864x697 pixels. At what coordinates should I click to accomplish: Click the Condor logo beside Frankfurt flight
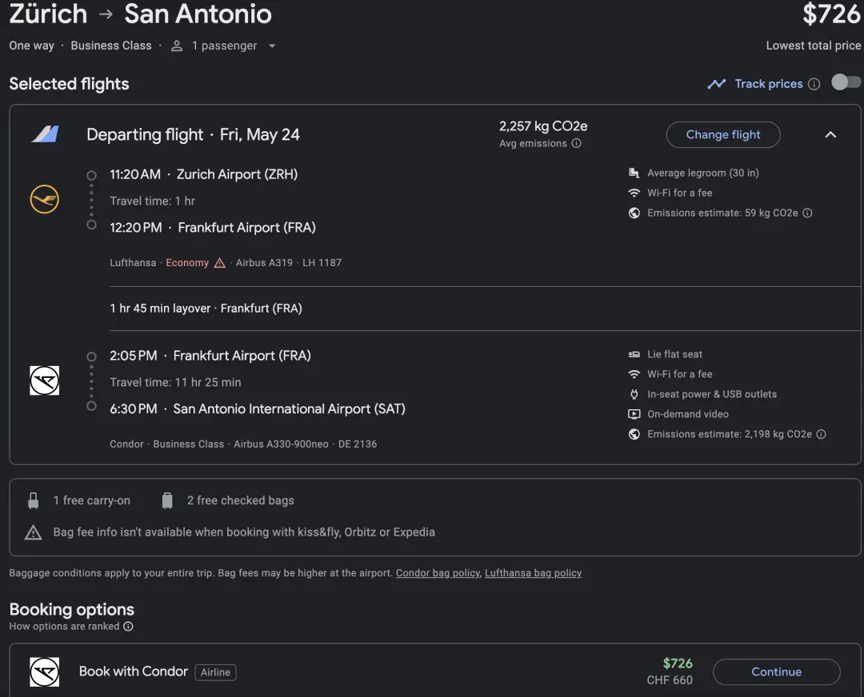pyautogui.click(x=45, y=380)
